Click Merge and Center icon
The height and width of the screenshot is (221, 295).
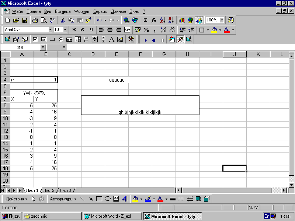click(x=127, y=30)
